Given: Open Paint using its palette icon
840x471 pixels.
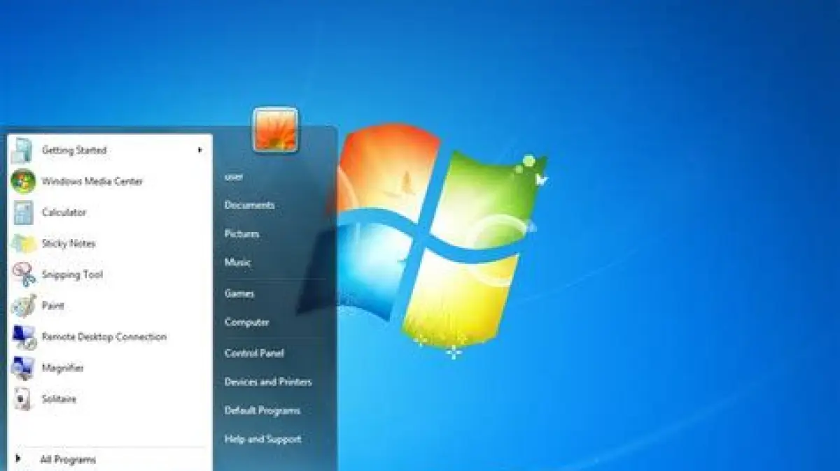Looking at the screenshot, I should [23, 306].
